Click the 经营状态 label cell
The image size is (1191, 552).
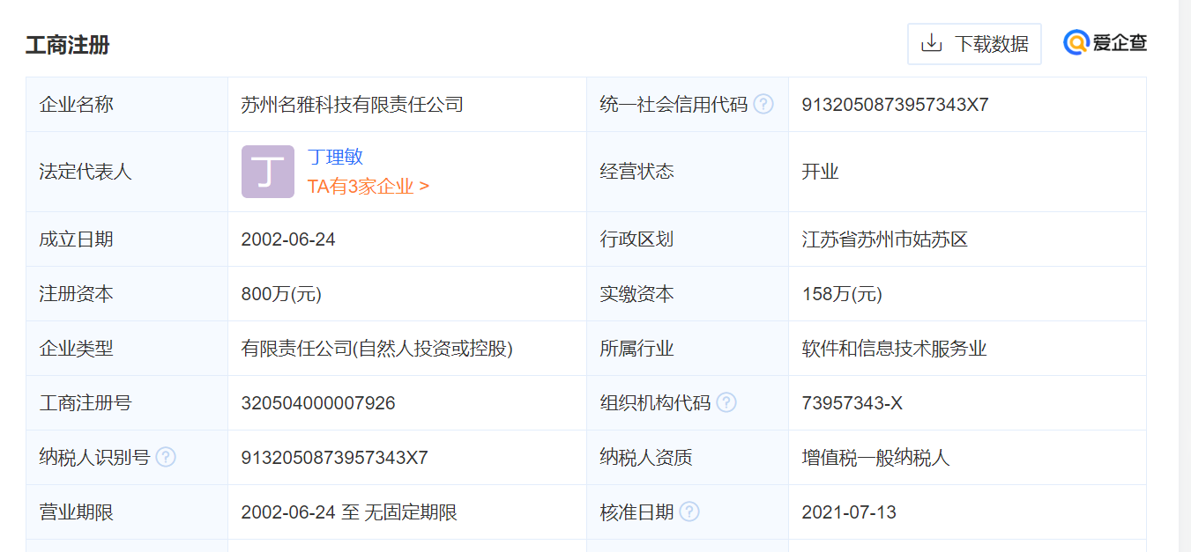pyautogui.click(x=688, y=172)
